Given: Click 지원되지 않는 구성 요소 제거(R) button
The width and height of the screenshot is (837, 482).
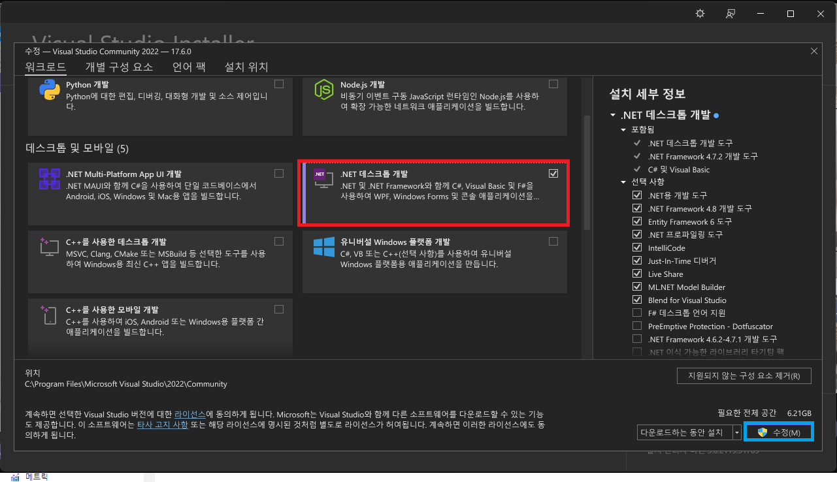Looking at the screenshot, I should pyautogui.click(x=744, y=376).
